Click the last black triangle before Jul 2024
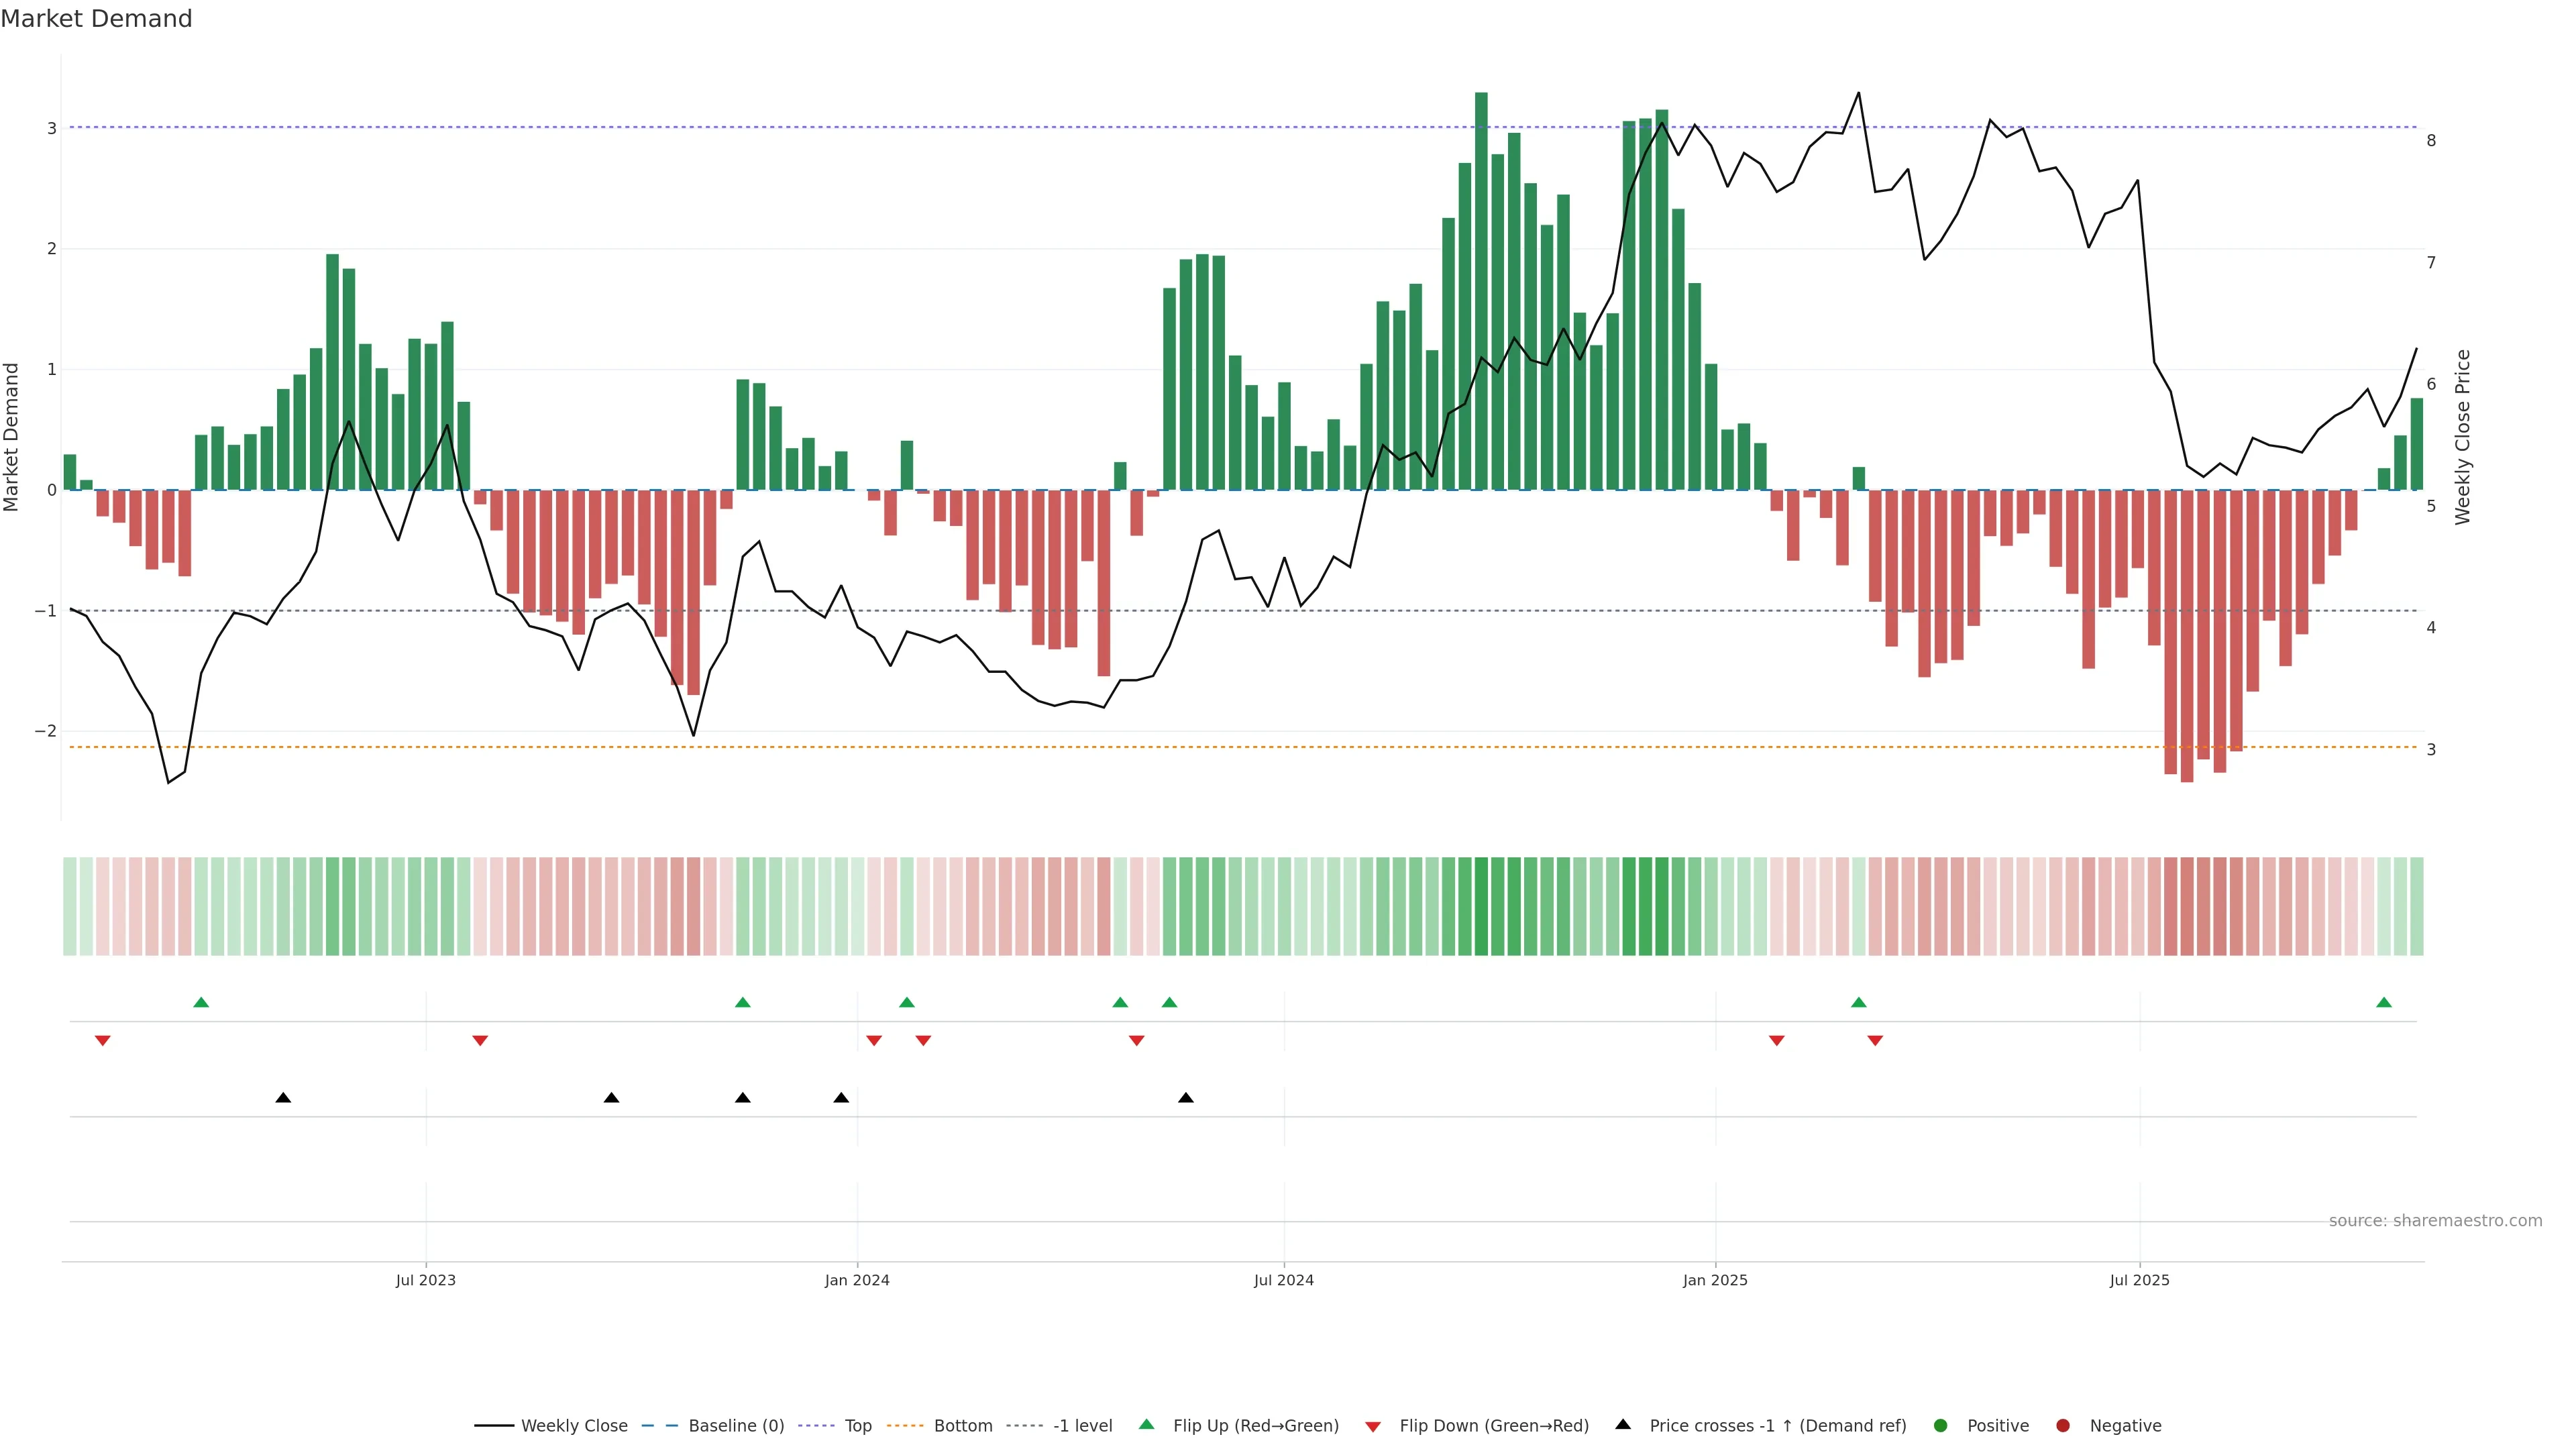Image resolution: width=2576 pixels, height=1449 pixels. click(1186, 1098)
